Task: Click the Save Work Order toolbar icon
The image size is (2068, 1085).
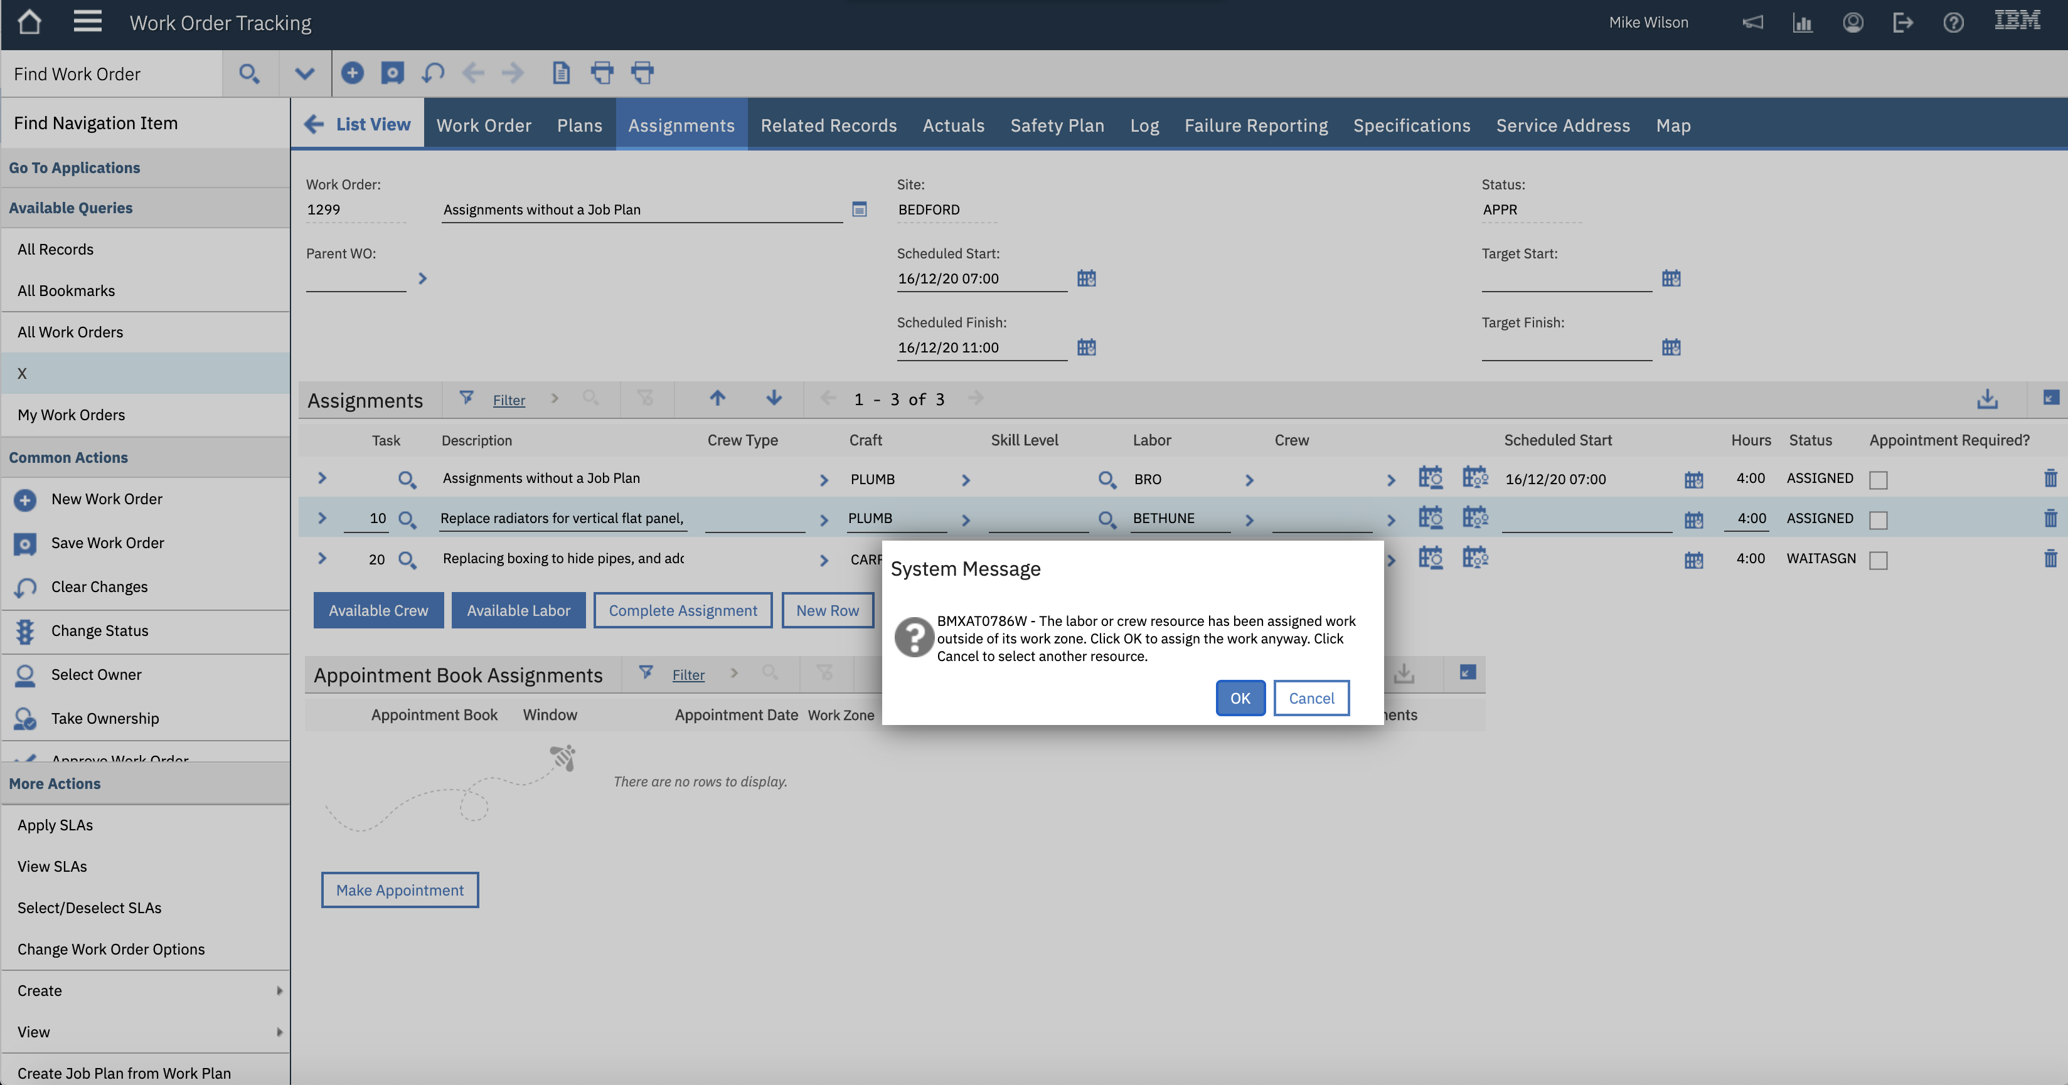Action: pos(392,73)
